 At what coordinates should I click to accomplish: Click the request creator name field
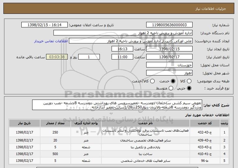[131, 41]
